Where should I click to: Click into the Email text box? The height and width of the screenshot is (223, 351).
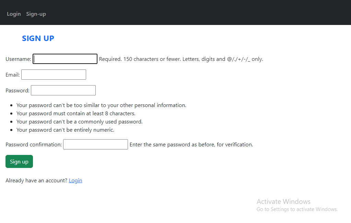[54, 75]
